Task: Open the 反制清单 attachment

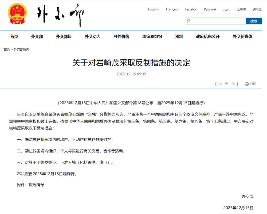Action: tap(36, 185)
